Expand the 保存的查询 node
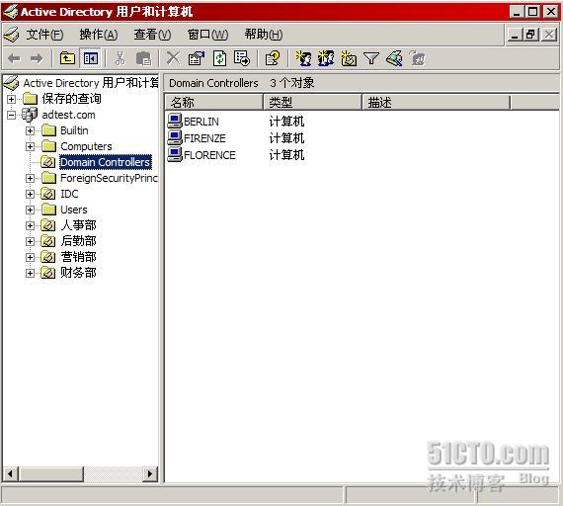The height and width of the screenshot is (506, 563). [12, 99]
